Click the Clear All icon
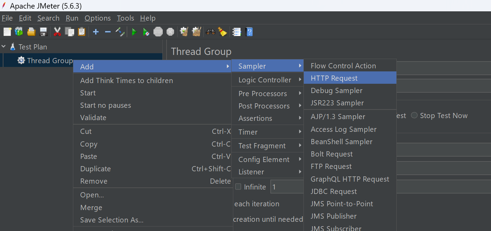The image size is (491, 231). 196,32
